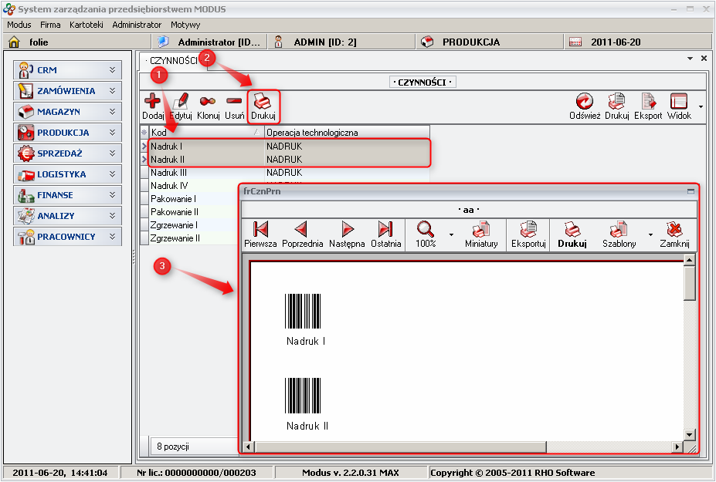Go to Następna page in preview
This screenshot has height=482, width=716.
coord(347,230)
